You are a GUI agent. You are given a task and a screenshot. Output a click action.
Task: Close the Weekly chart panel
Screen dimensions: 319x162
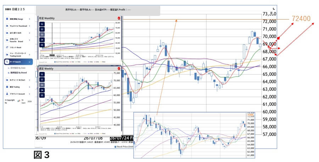[119, 68]
